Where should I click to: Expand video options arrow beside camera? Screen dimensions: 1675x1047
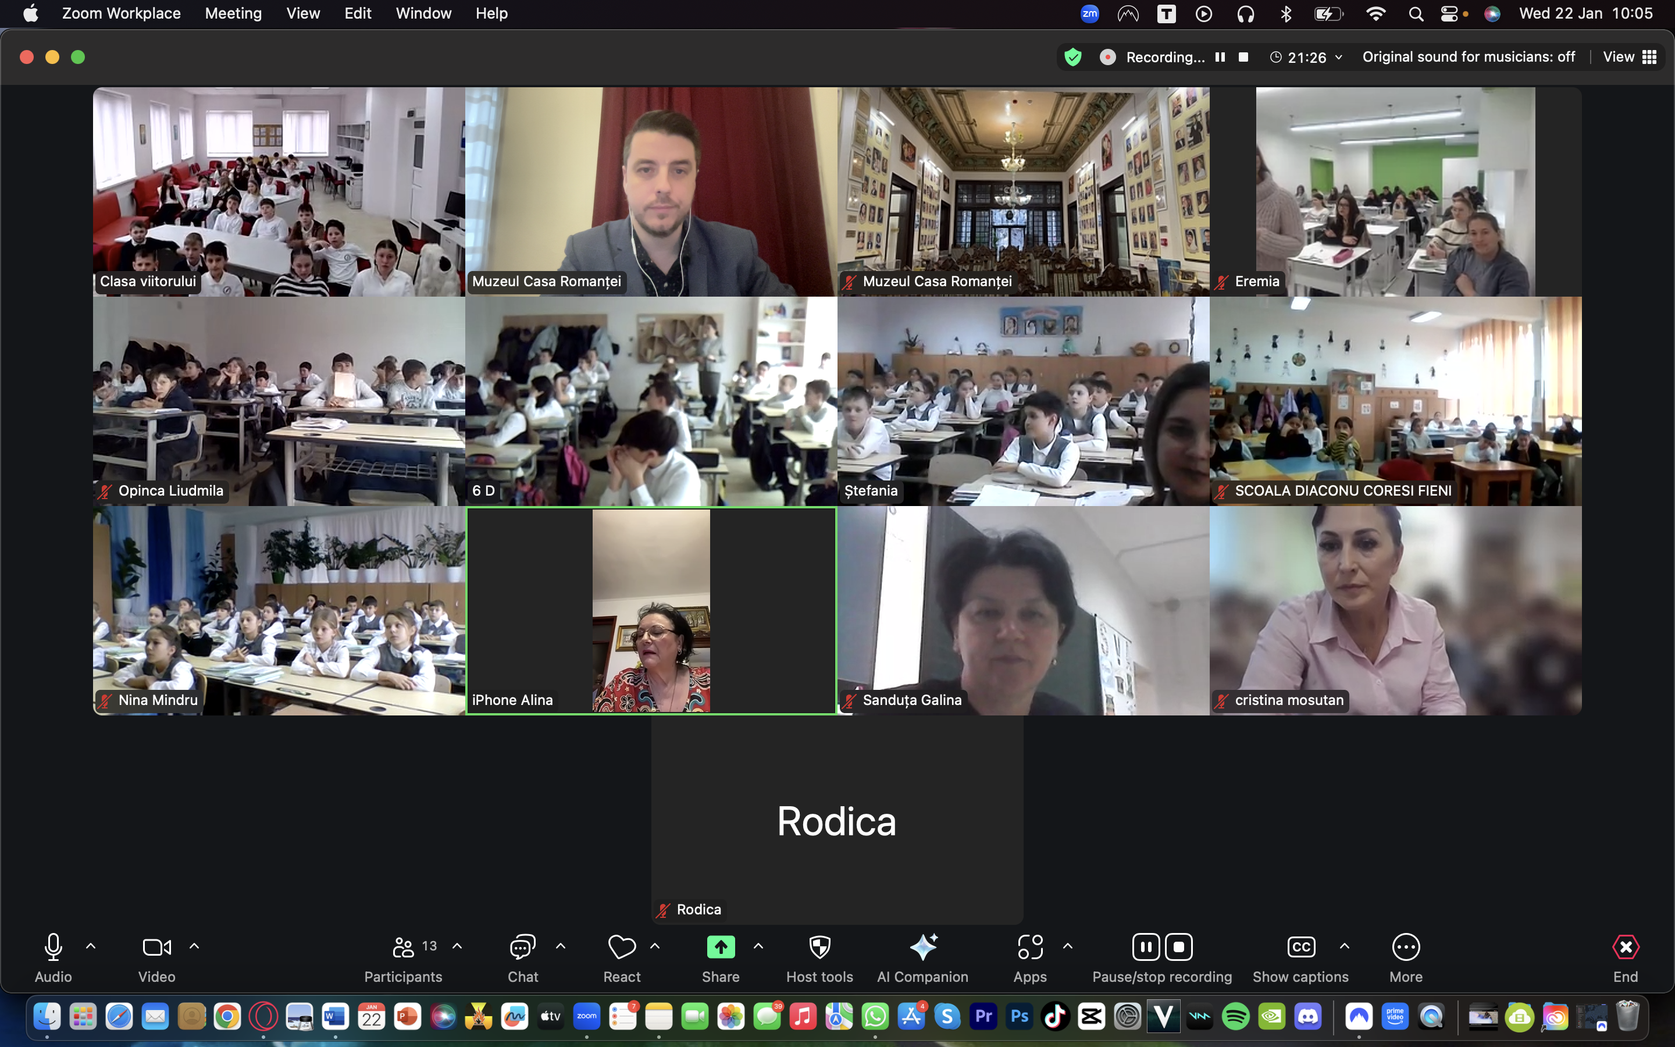(194, 946)
